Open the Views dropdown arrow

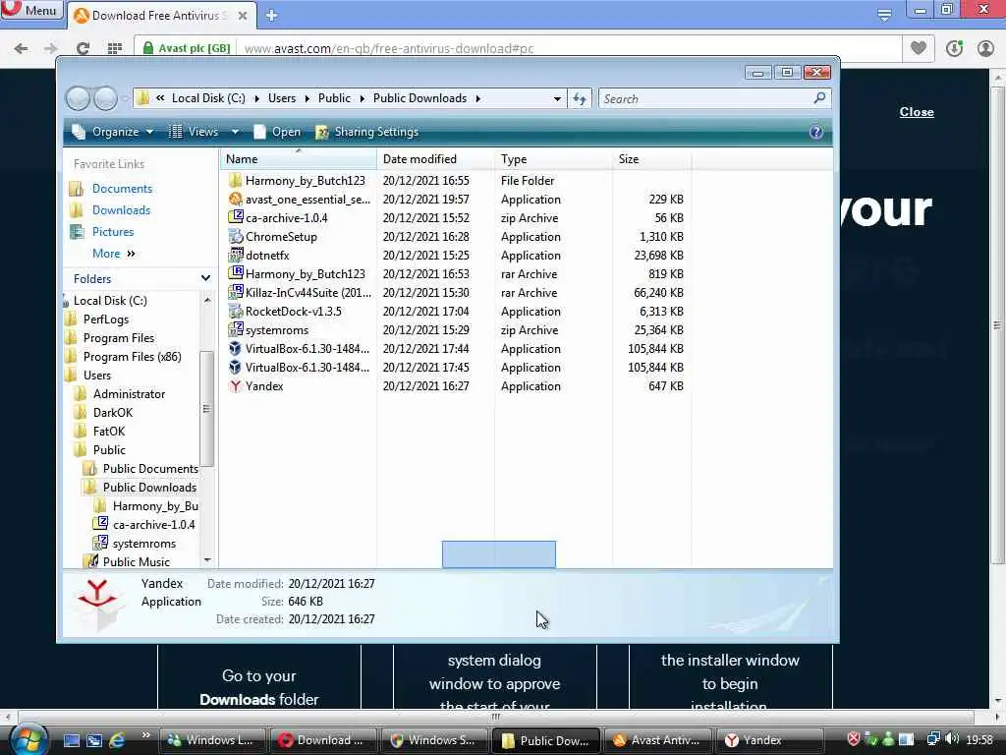pyautogui.click(x=235, y=132)
